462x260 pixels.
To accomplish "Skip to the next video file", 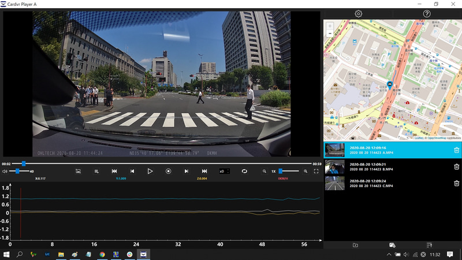I will click(204, 171).
